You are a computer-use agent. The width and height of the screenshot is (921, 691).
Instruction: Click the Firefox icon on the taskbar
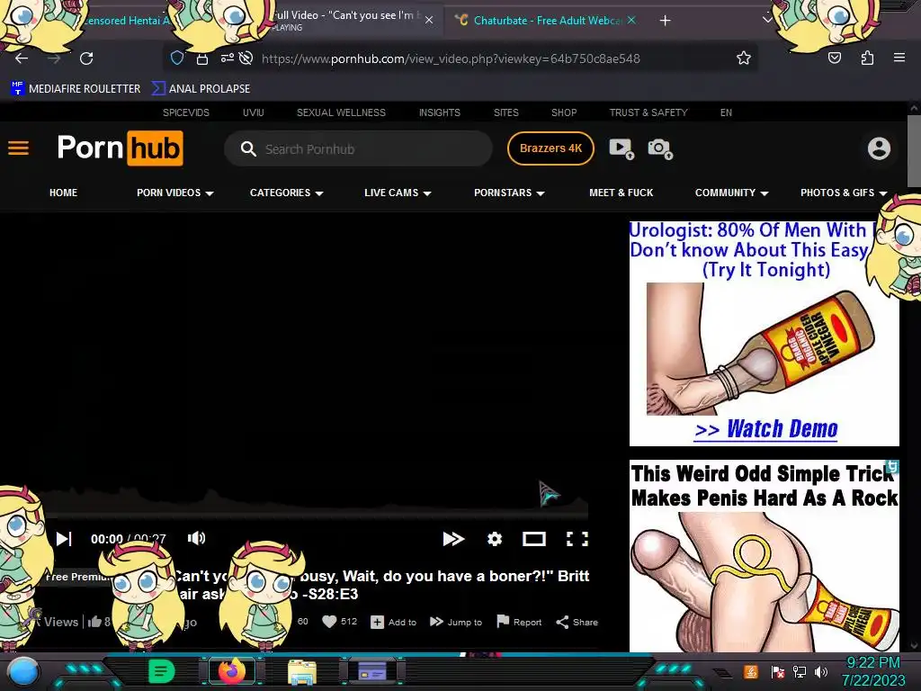pyautogui.click(x=231, y=671)
